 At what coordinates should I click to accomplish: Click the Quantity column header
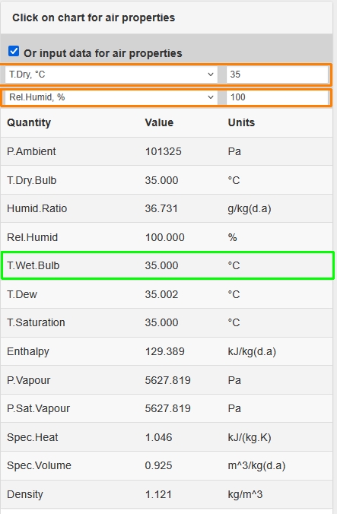[29, 122]
